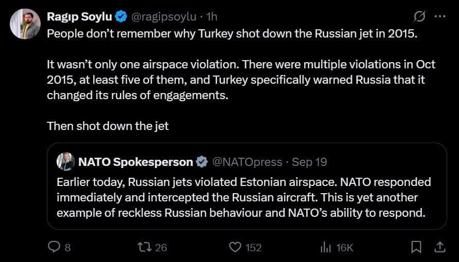
Task: Visit the @ragipsoylu handle
Action: tap(164, 17)
